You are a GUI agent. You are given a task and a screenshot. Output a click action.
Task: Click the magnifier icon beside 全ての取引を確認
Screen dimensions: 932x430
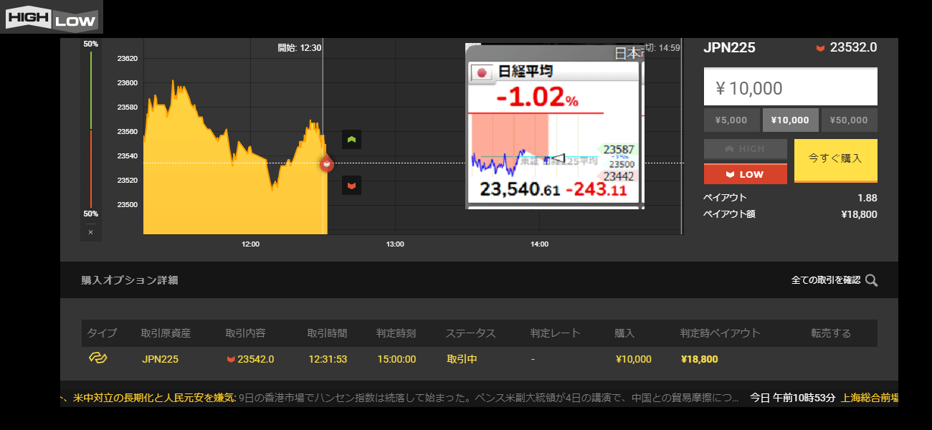[x=871, y=280]
